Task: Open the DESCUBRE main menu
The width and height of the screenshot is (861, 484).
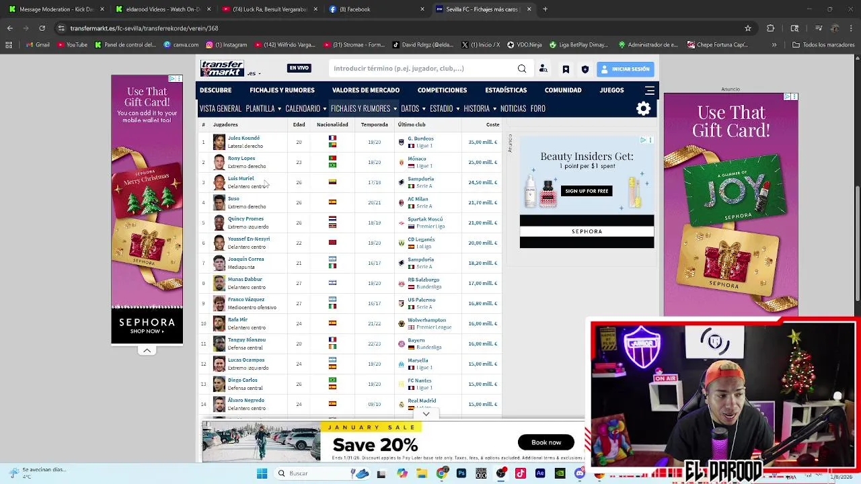Action: pos(216,90)
